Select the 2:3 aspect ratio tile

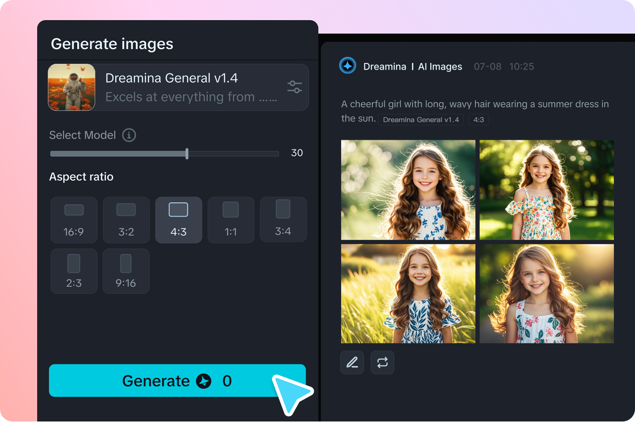(74, 271)
